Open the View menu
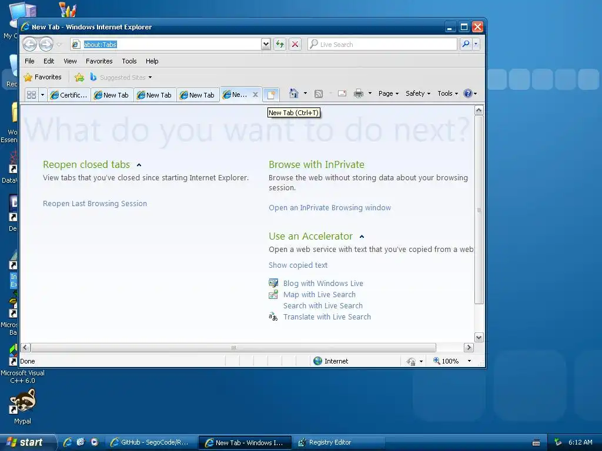602x451 pixels. tap(71, 61)
